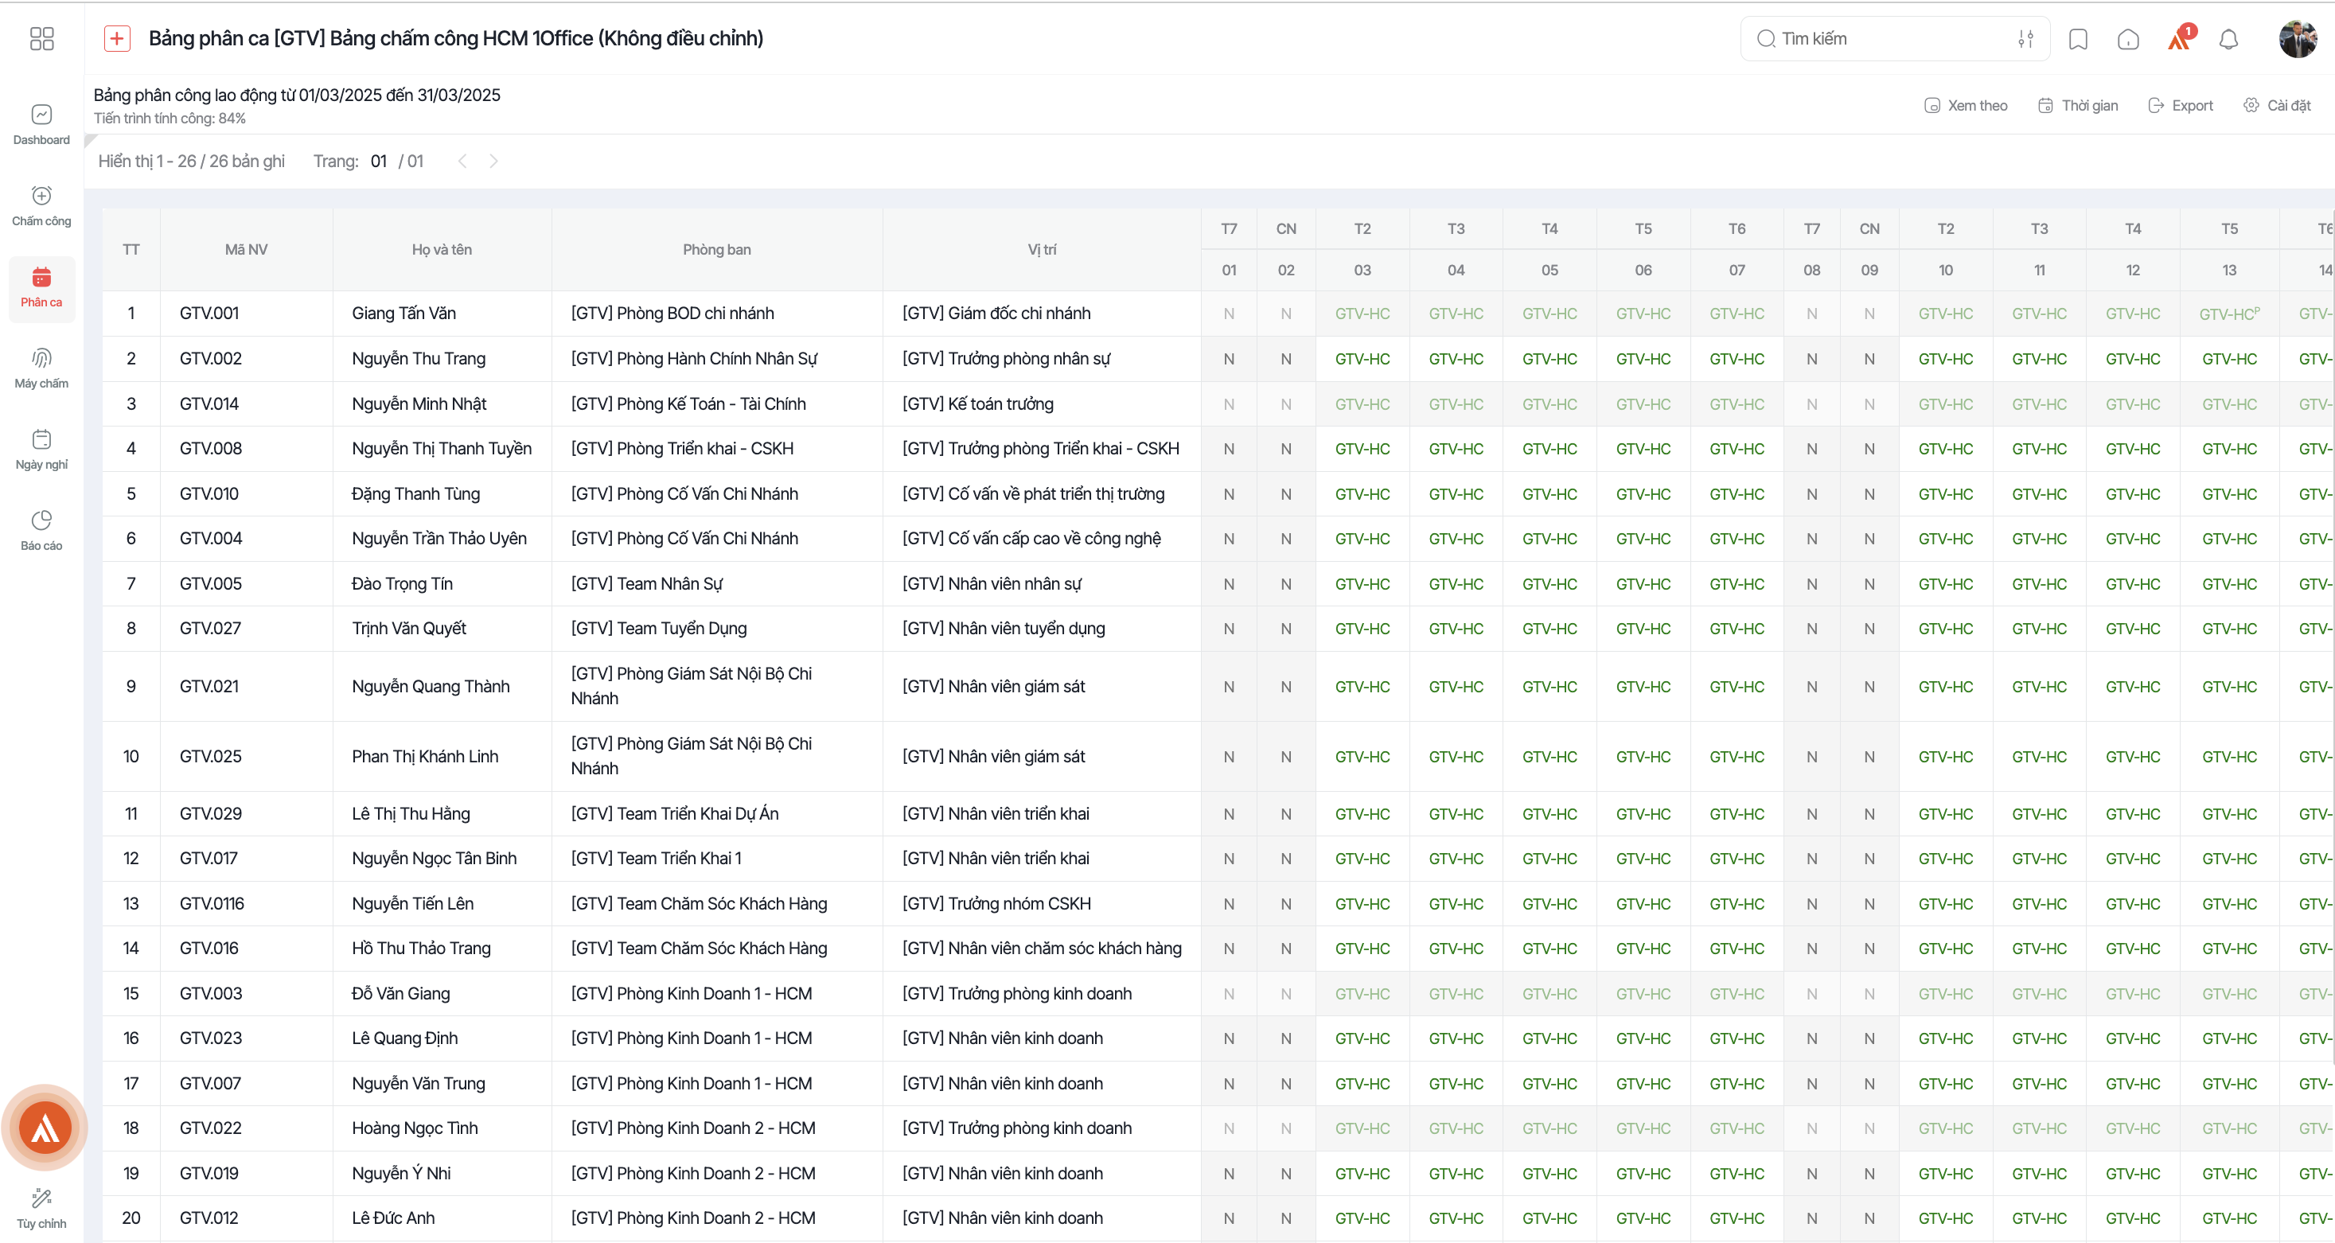Click the Export button
Image resolution: width=2335 pixels, height=1243 pixels.
click(x=2180, y=105)
